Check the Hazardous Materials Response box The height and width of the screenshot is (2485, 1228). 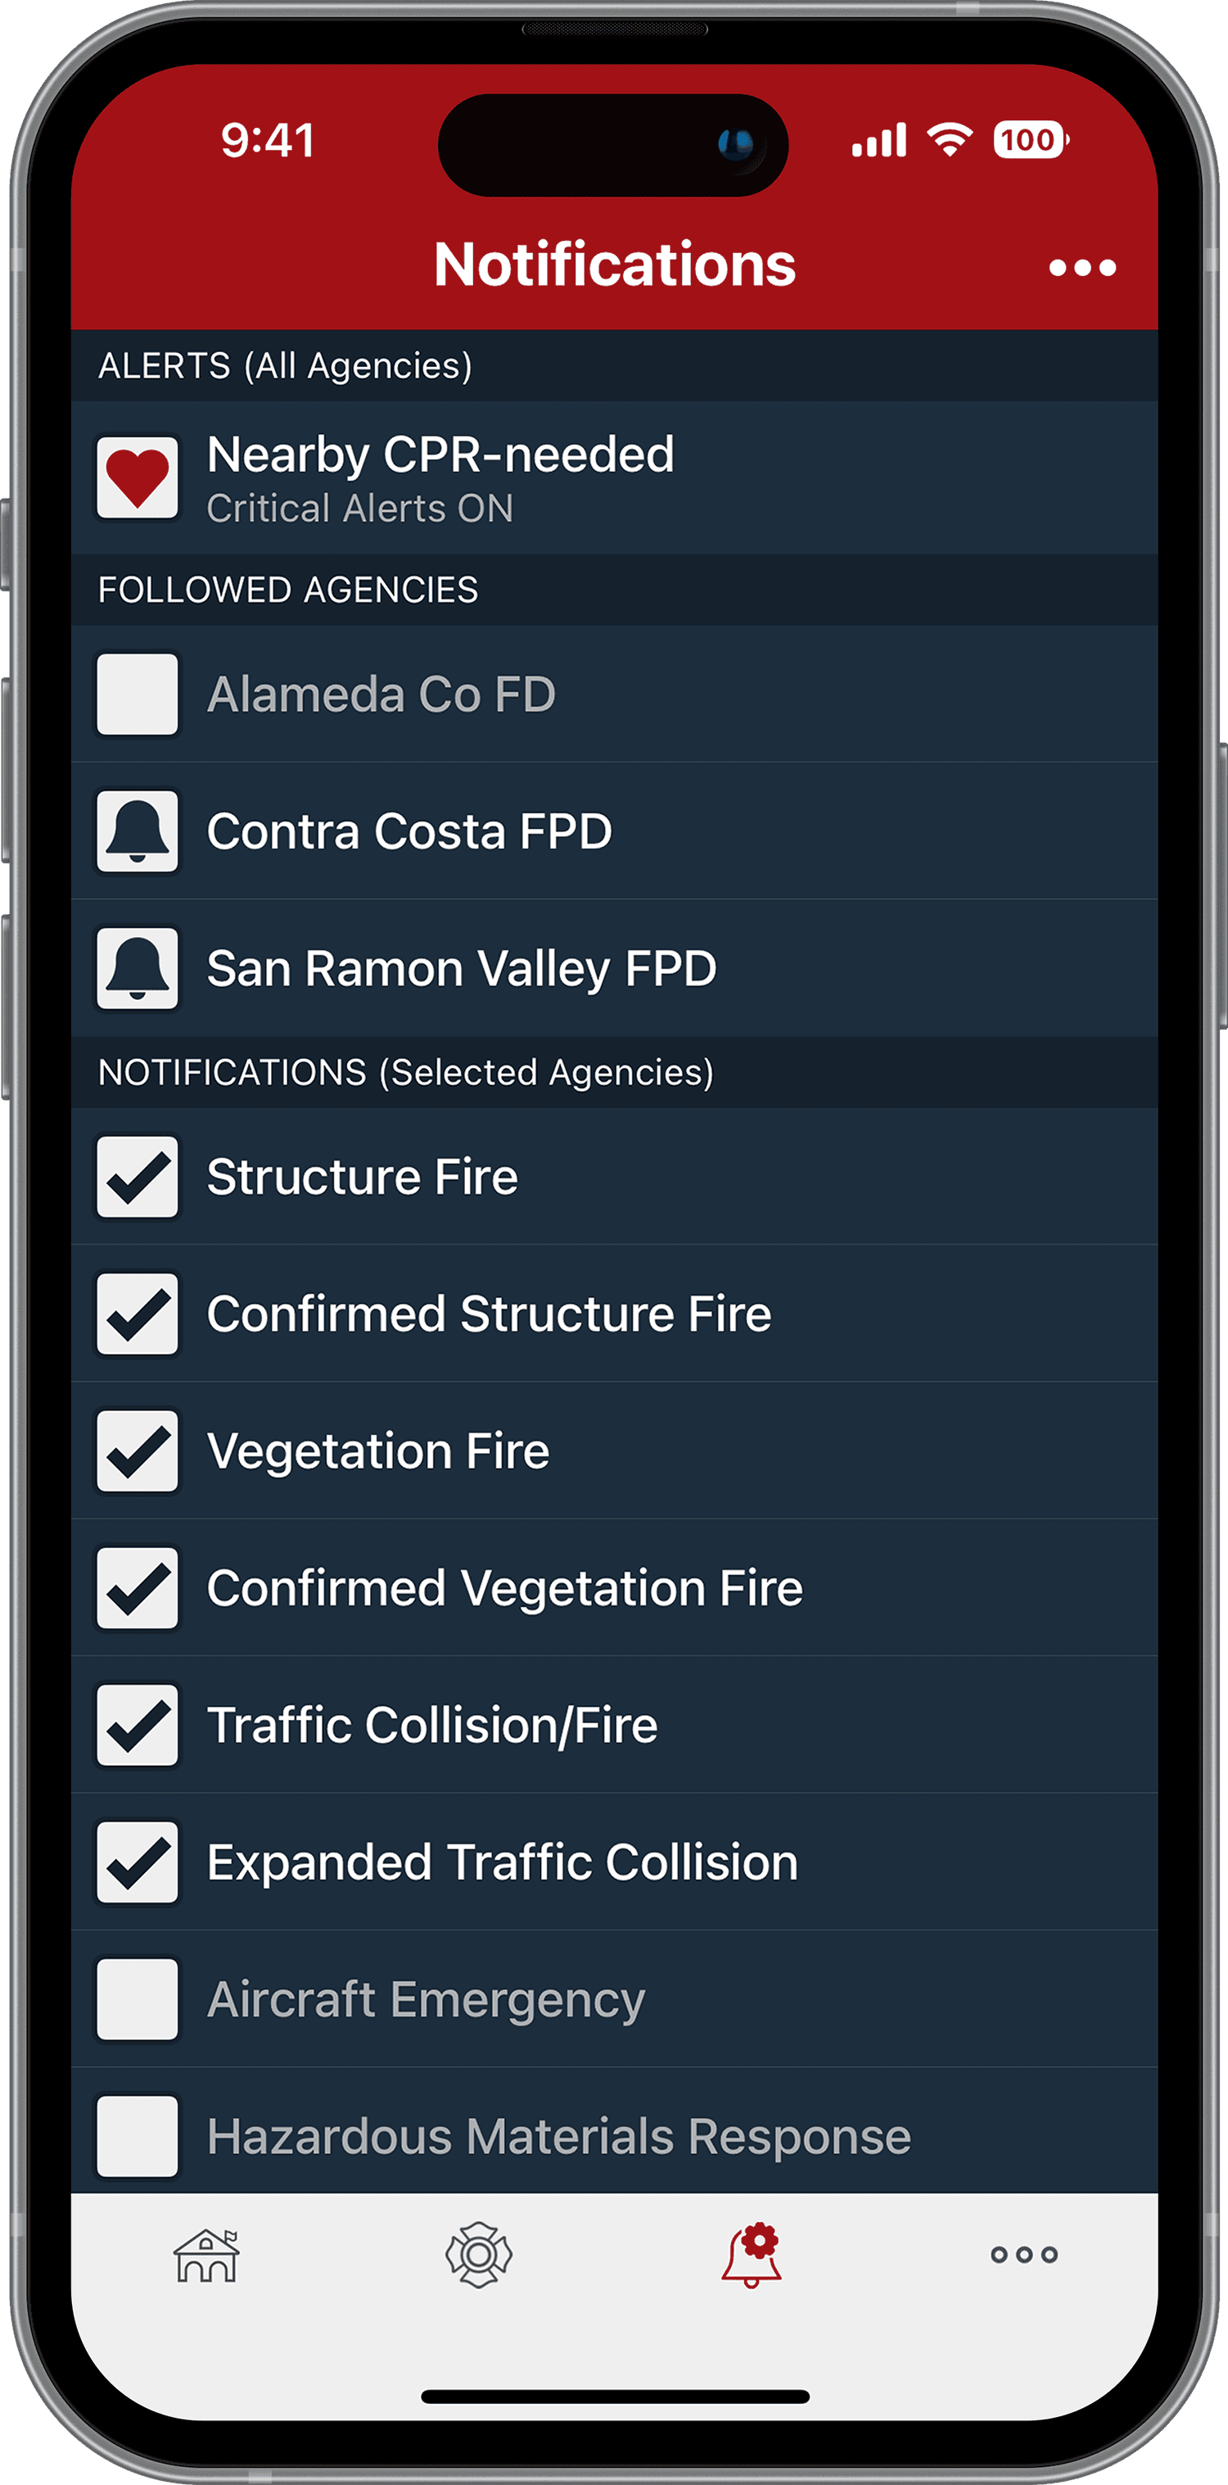pos(137,2136)
